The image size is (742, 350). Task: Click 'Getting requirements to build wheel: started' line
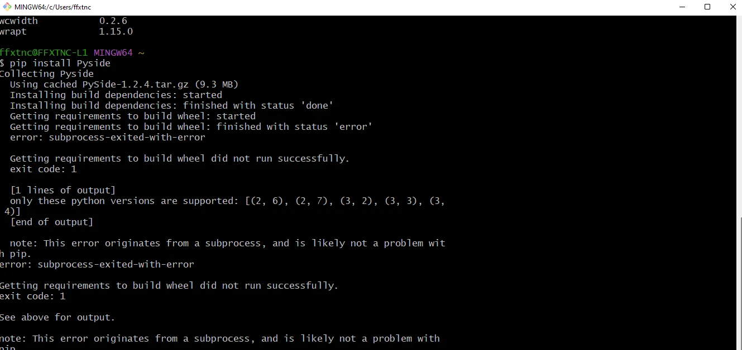132,116
